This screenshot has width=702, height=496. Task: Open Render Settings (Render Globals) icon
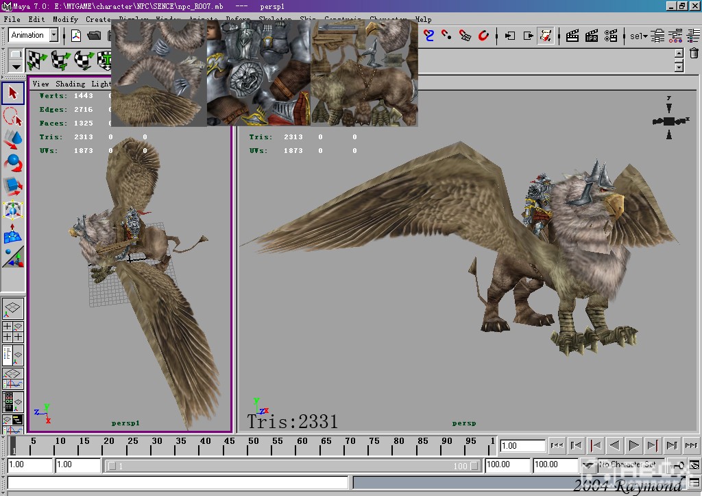[x=612, y=36]
